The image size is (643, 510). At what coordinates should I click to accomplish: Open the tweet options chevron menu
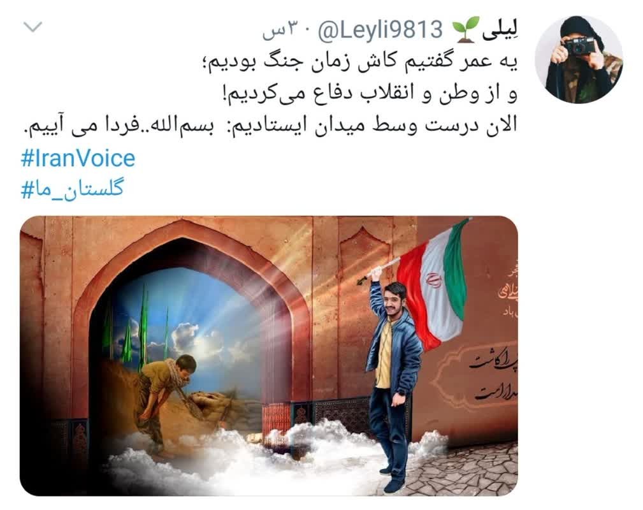tap(33, 27)
